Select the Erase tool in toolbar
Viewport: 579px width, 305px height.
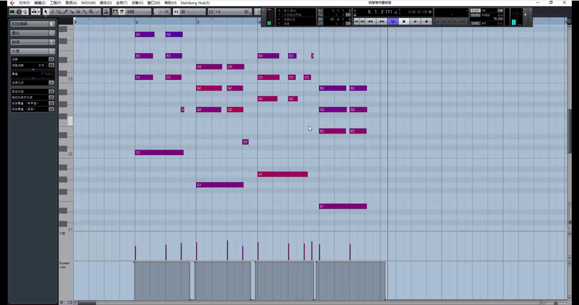pyautogui.click(x=59, y=12)
